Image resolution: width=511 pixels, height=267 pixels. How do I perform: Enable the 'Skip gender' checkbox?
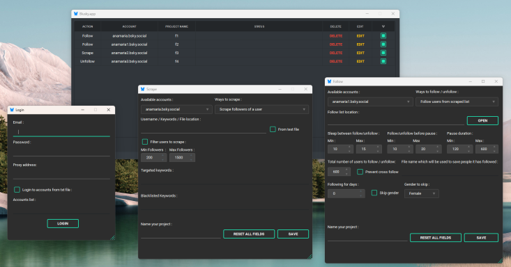click(374, 193)
